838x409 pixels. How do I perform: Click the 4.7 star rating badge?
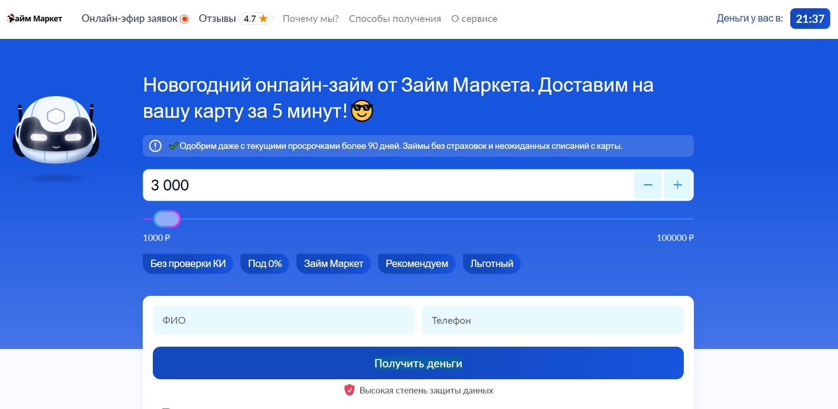click(x=256, y=19)
